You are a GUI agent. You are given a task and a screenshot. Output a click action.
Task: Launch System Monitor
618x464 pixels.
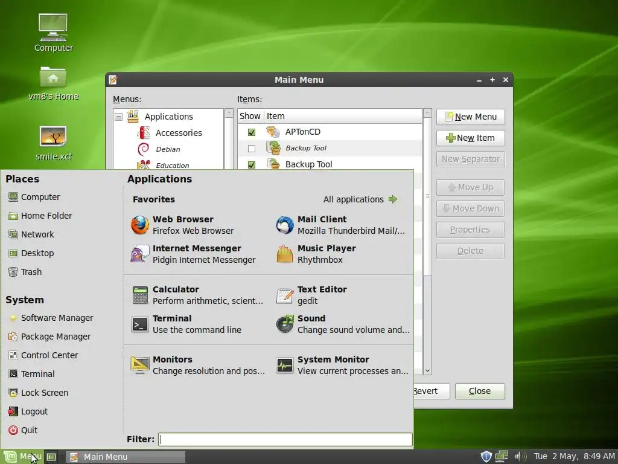[342, 365]
